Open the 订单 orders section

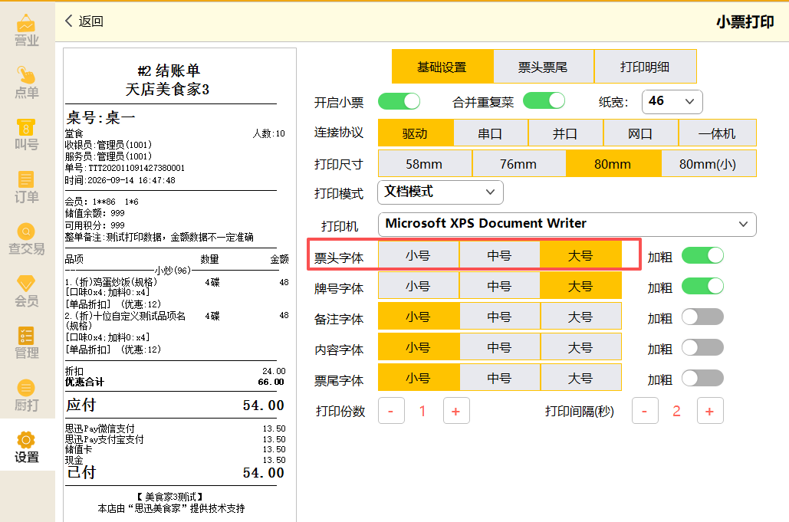coord(27,187)
